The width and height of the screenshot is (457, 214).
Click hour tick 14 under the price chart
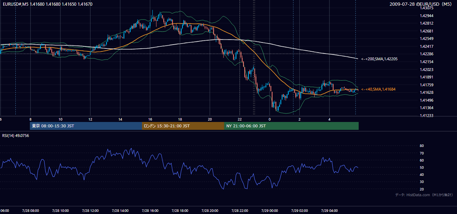[x=121, y=119]
